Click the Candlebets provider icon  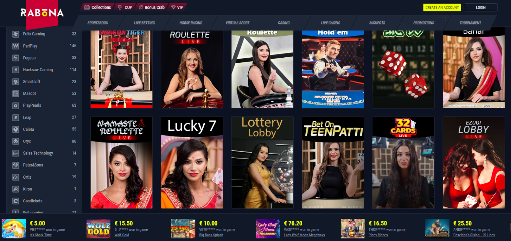coord(16,201)
